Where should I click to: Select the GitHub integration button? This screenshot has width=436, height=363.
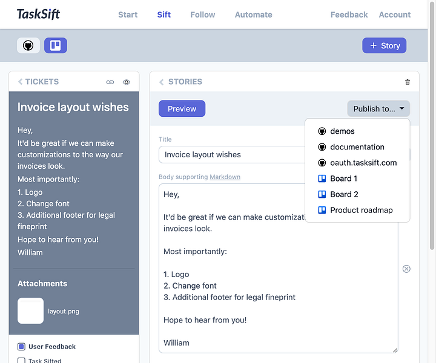28,45
